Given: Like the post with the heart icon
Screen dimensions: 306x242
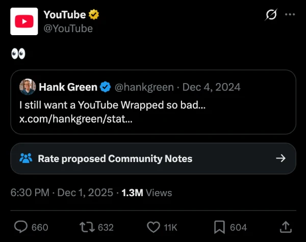Looking at the screenshot, I should 153,227.
